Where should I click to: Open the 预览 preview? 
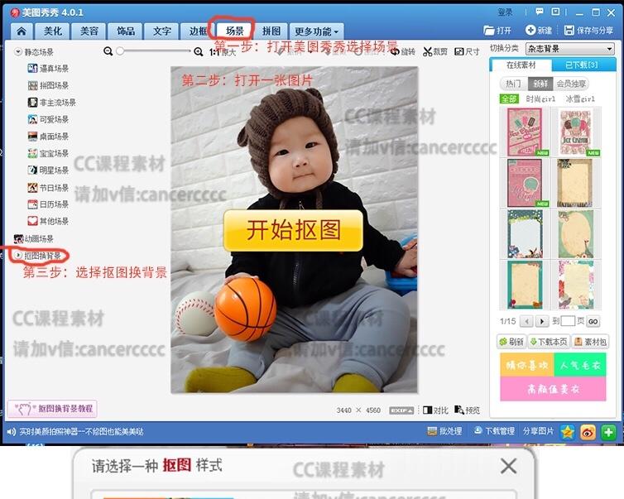(468, 410)
